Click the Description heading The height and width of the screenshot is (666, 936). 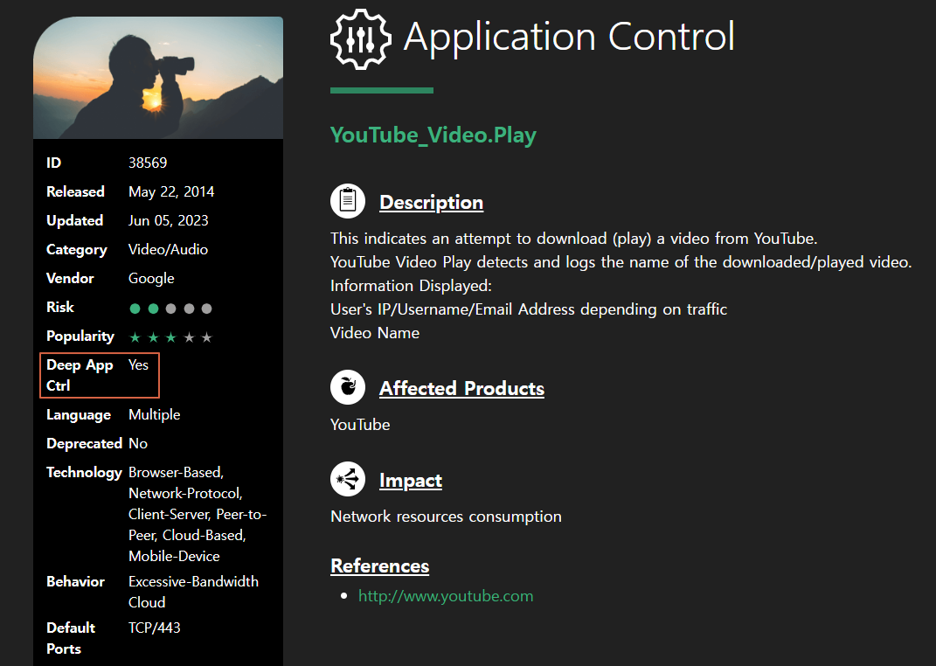(x=431, y=202)
